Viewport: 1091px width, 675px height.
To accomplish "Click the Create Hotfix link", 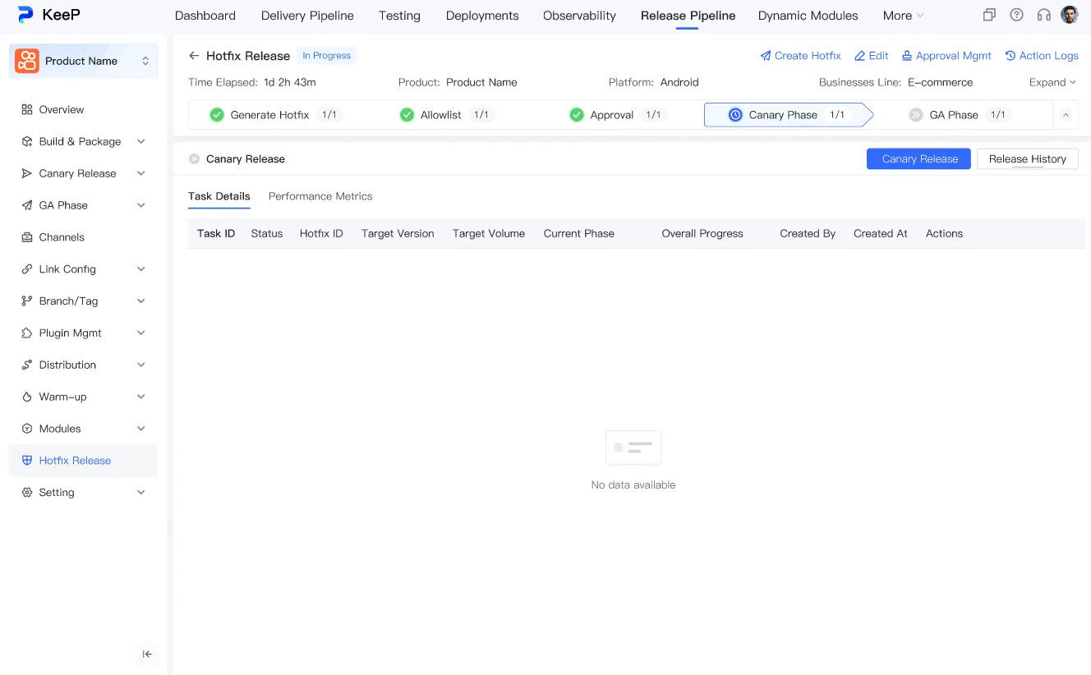I will pos(801,56).
